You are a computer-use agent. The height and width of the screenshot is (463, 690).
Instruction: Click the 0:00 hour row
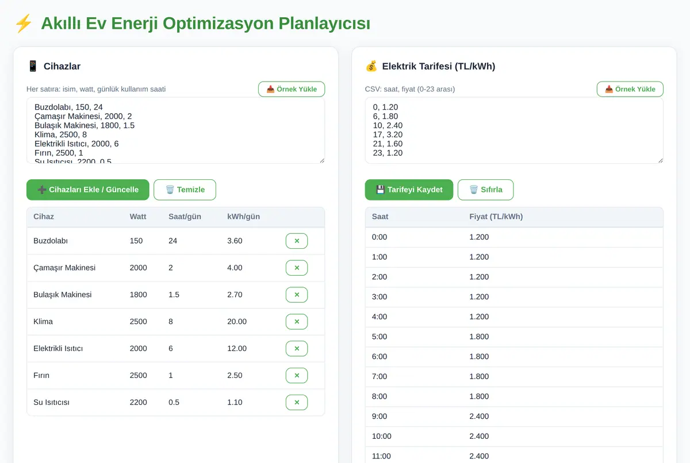(x=514, y=237)
